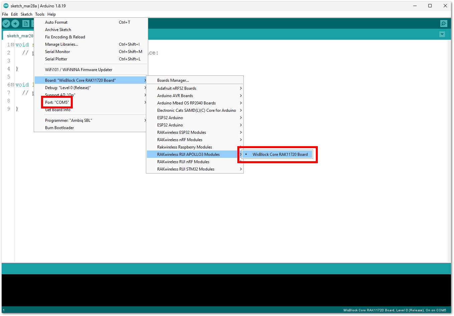Screen dimensions: 454x316
Task: Collapse the void setup code fold marker
Action: pos(12,44)
